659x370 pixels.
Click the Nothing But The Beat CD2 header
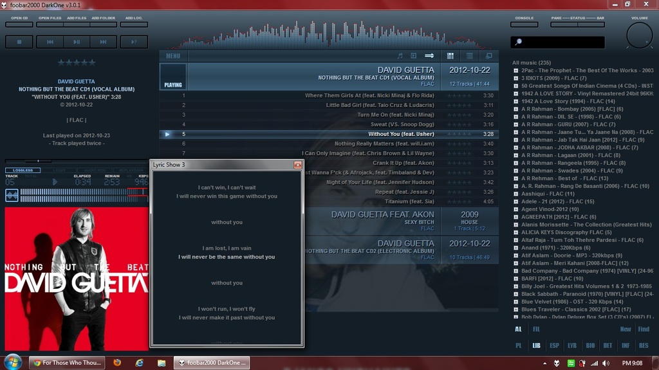pyautogui.click(x=401, y=250)
